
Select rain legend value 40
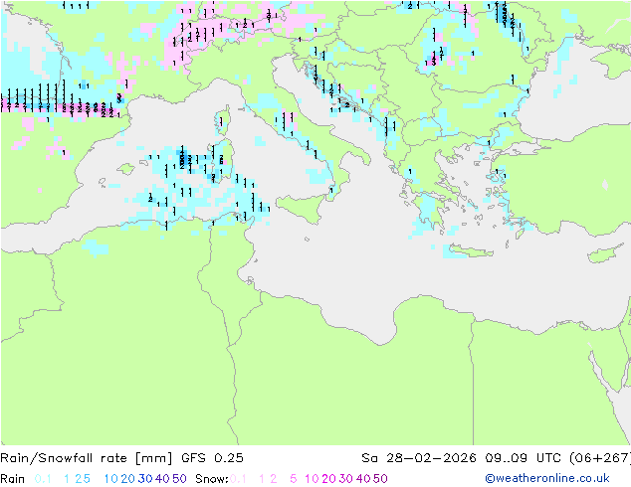(162, 479)
